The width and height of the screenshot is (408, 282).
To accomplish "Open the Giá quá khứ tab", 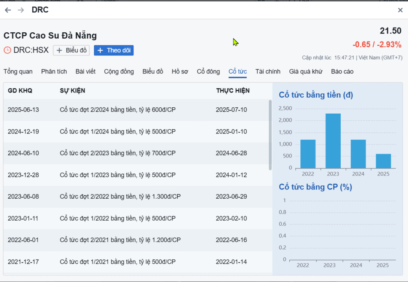I will tap(306, 71).
